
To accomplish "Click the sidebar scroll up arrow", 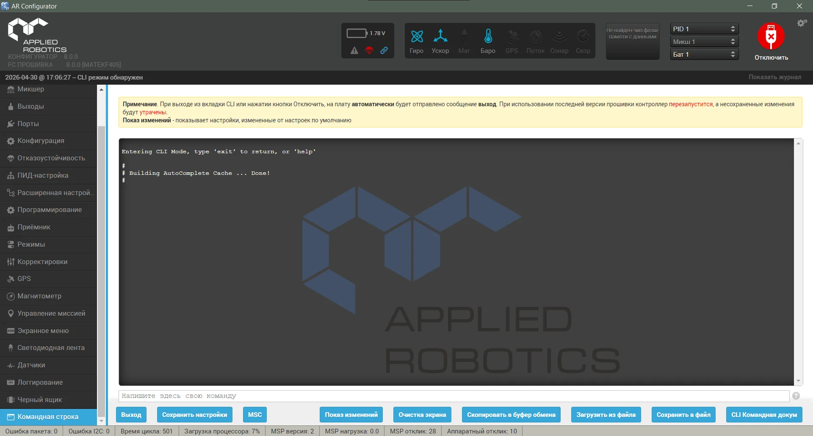I will pos(101,89).
